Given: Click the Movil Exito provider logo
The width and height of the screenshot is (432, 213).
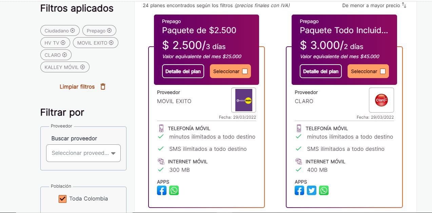Looking at the screenshot, I should pyautogui.click(x=243, y=100).
